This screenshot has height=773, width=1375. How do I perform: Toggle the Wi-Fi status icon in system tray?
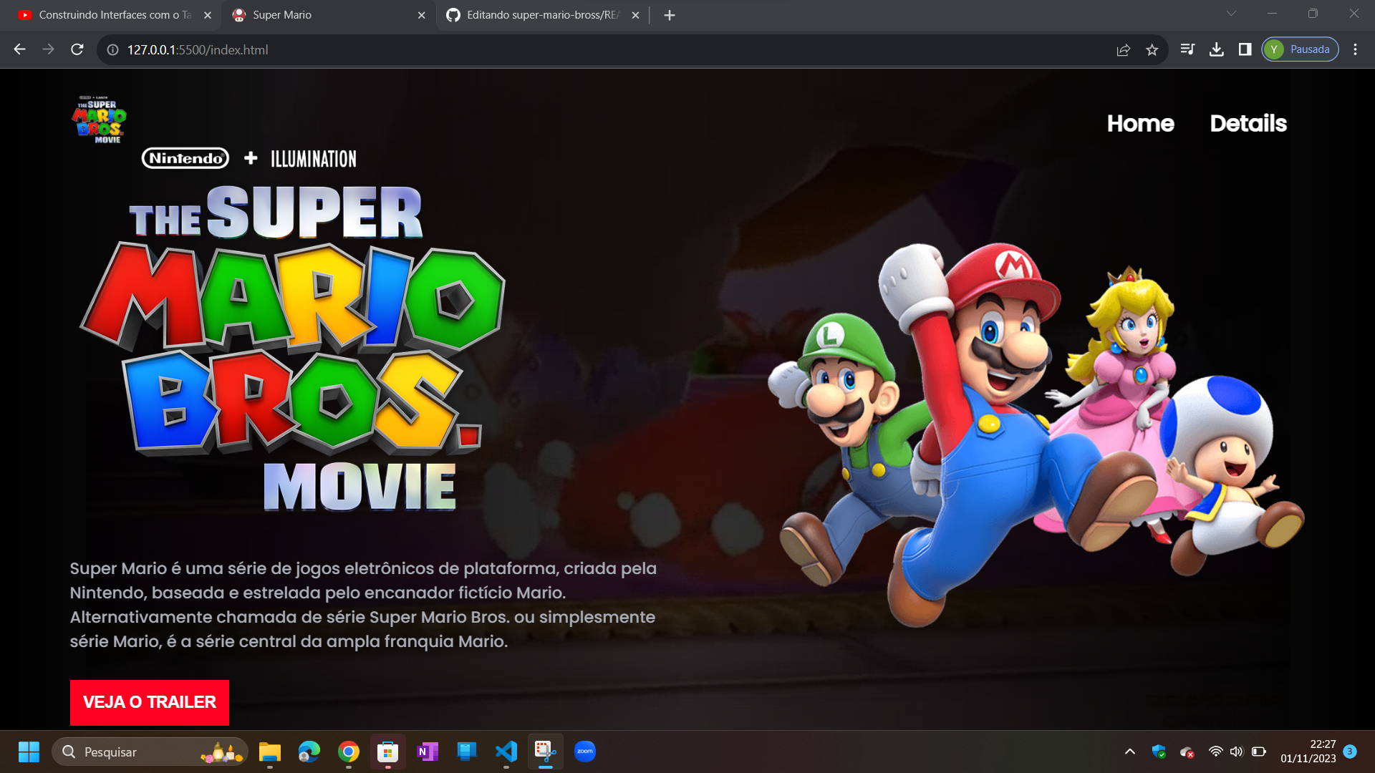pos(1215,752)
